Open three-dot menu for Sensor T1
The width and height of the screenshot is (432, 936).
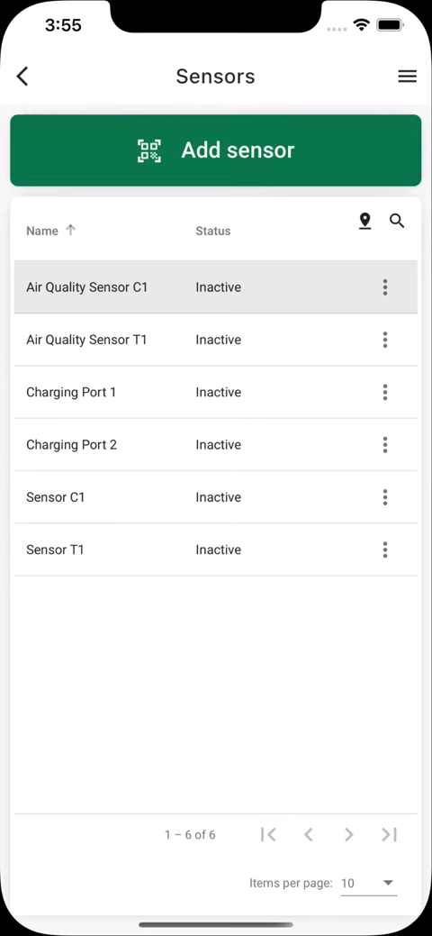pos(385,550)
